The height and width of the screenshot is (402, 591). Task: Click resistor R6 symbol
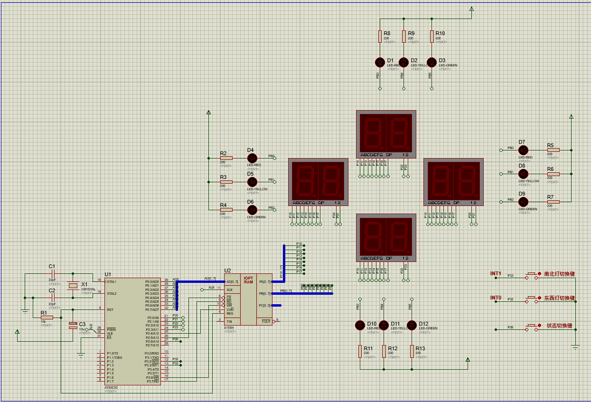click(x=553, y=174)
